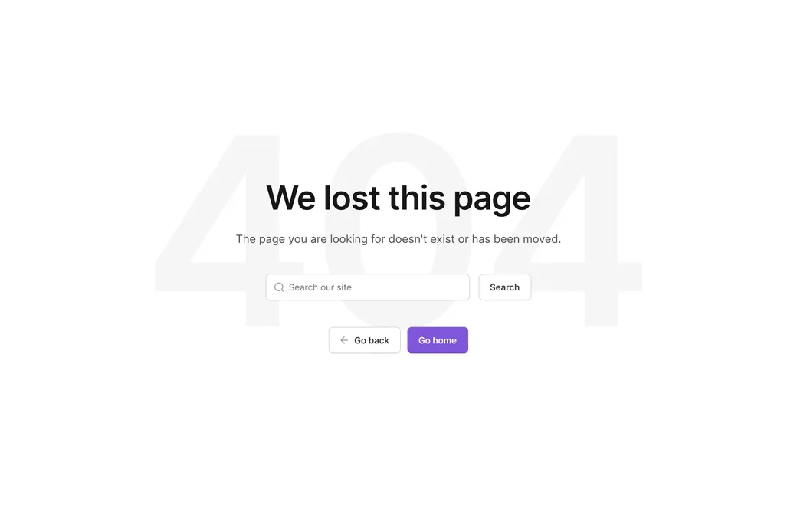Focus the Search our site input field
The image size is (797, 531).
coord(368,287)
